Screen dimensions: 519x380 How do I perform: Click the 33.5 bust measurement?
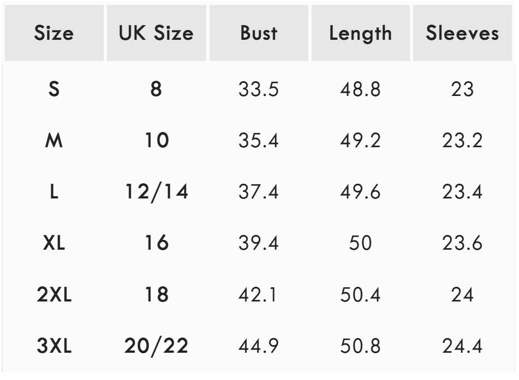click(259, 89)
